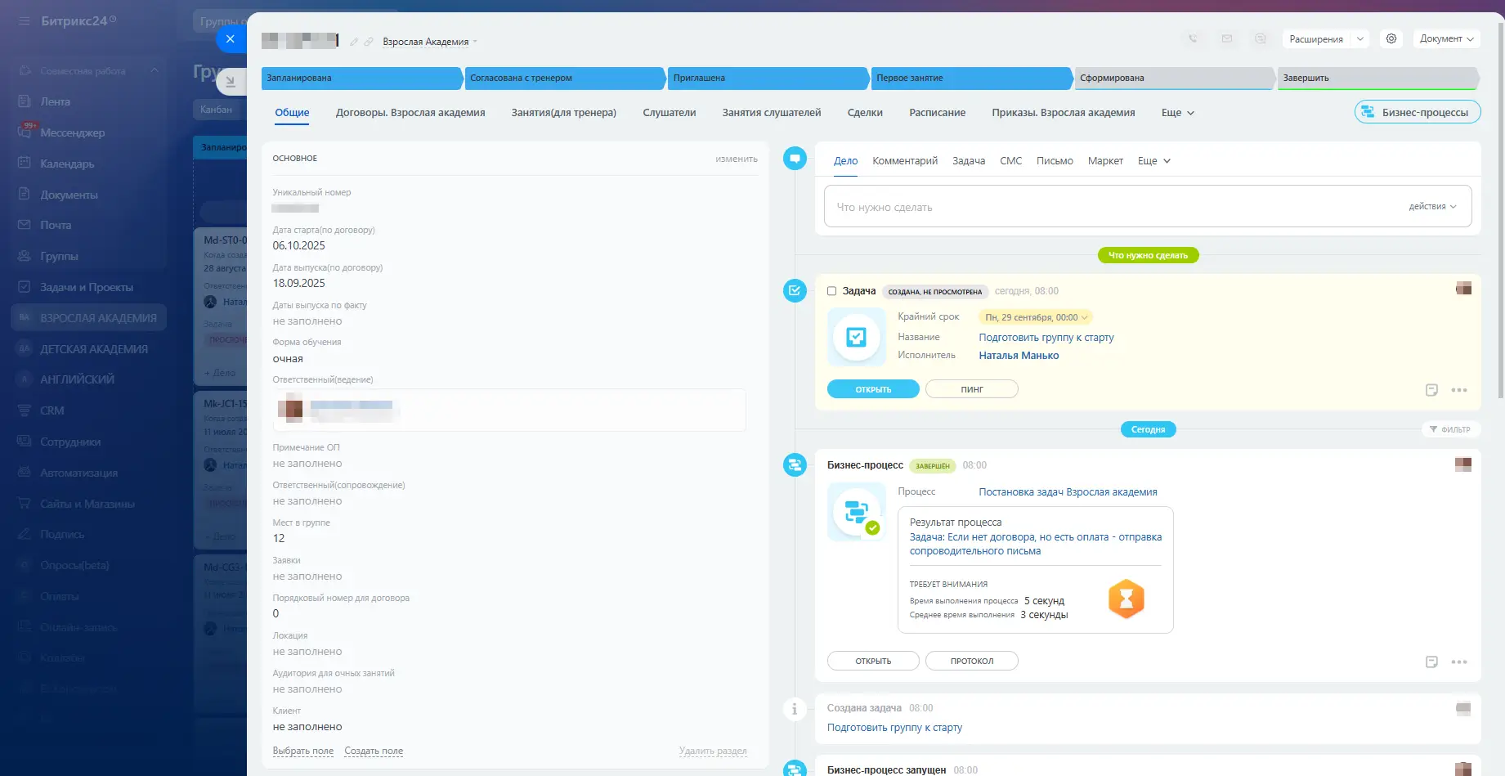1505x776 pixels.
Task: Set stage to Сформирована in progress bar
Action: click(1173, 78)
